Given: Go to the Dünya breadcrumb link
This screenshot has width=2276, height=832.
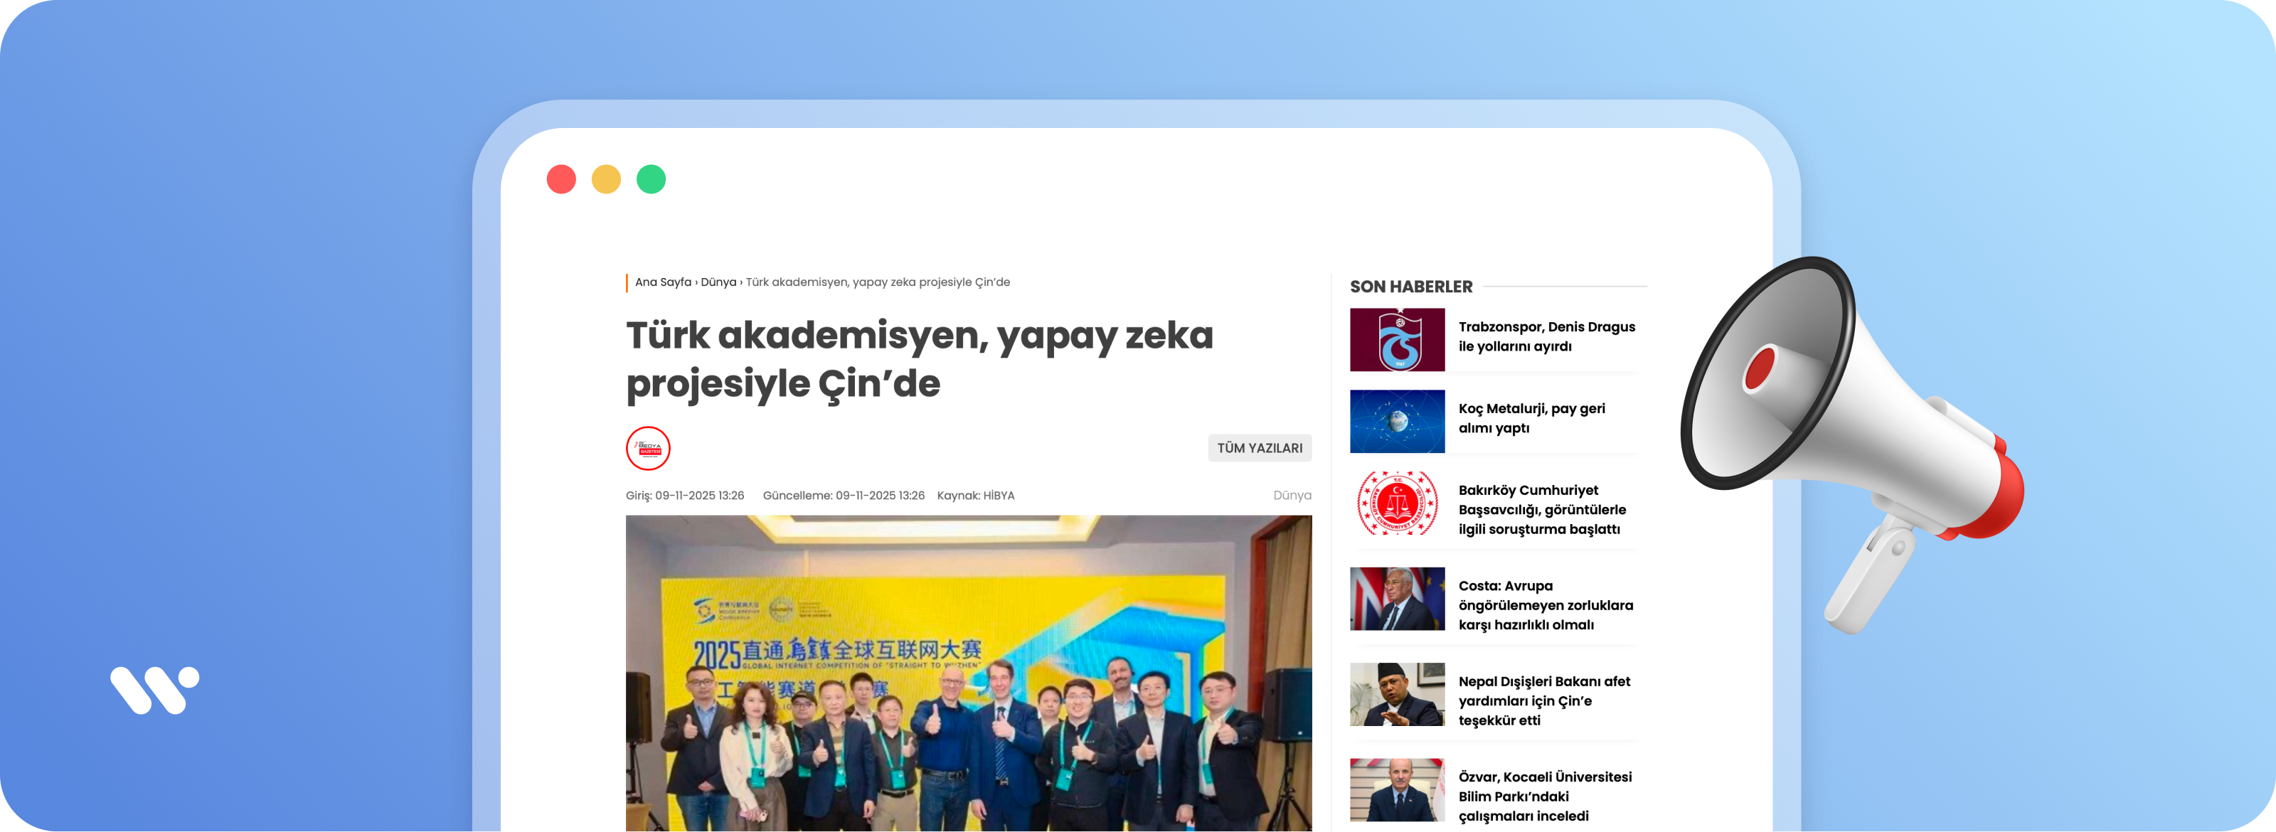Looking at the screenshot, I should pos(718,282).
